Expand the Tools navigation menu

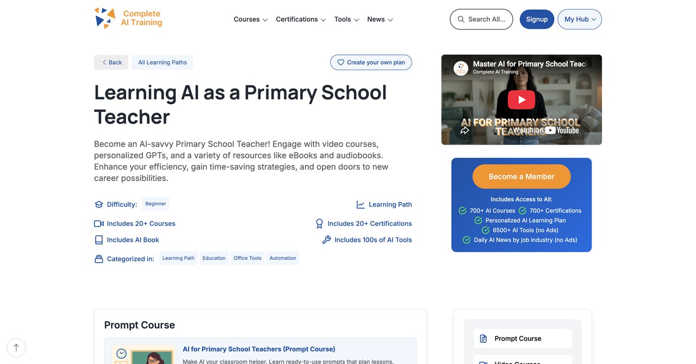coord(347,19)
